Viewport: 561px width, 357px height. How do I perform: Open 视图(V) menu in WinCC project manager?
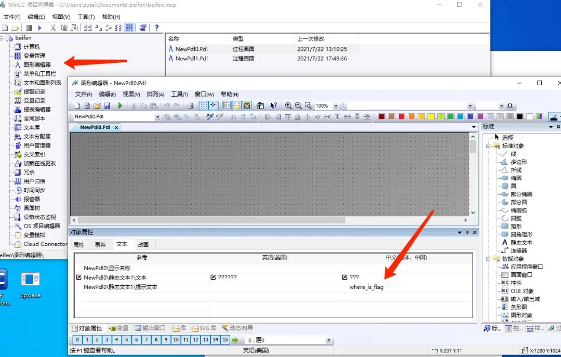[x=61, y=17]
